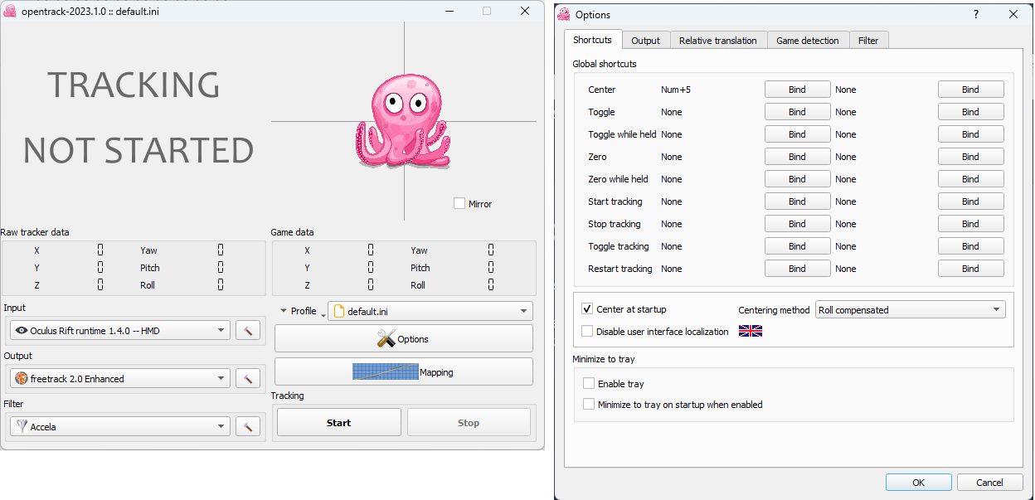Image resolution: width=1035 pixels, height=500 pixels.
Task: Click the hammer settings icon for Output
Action: (x=248, y=379)
